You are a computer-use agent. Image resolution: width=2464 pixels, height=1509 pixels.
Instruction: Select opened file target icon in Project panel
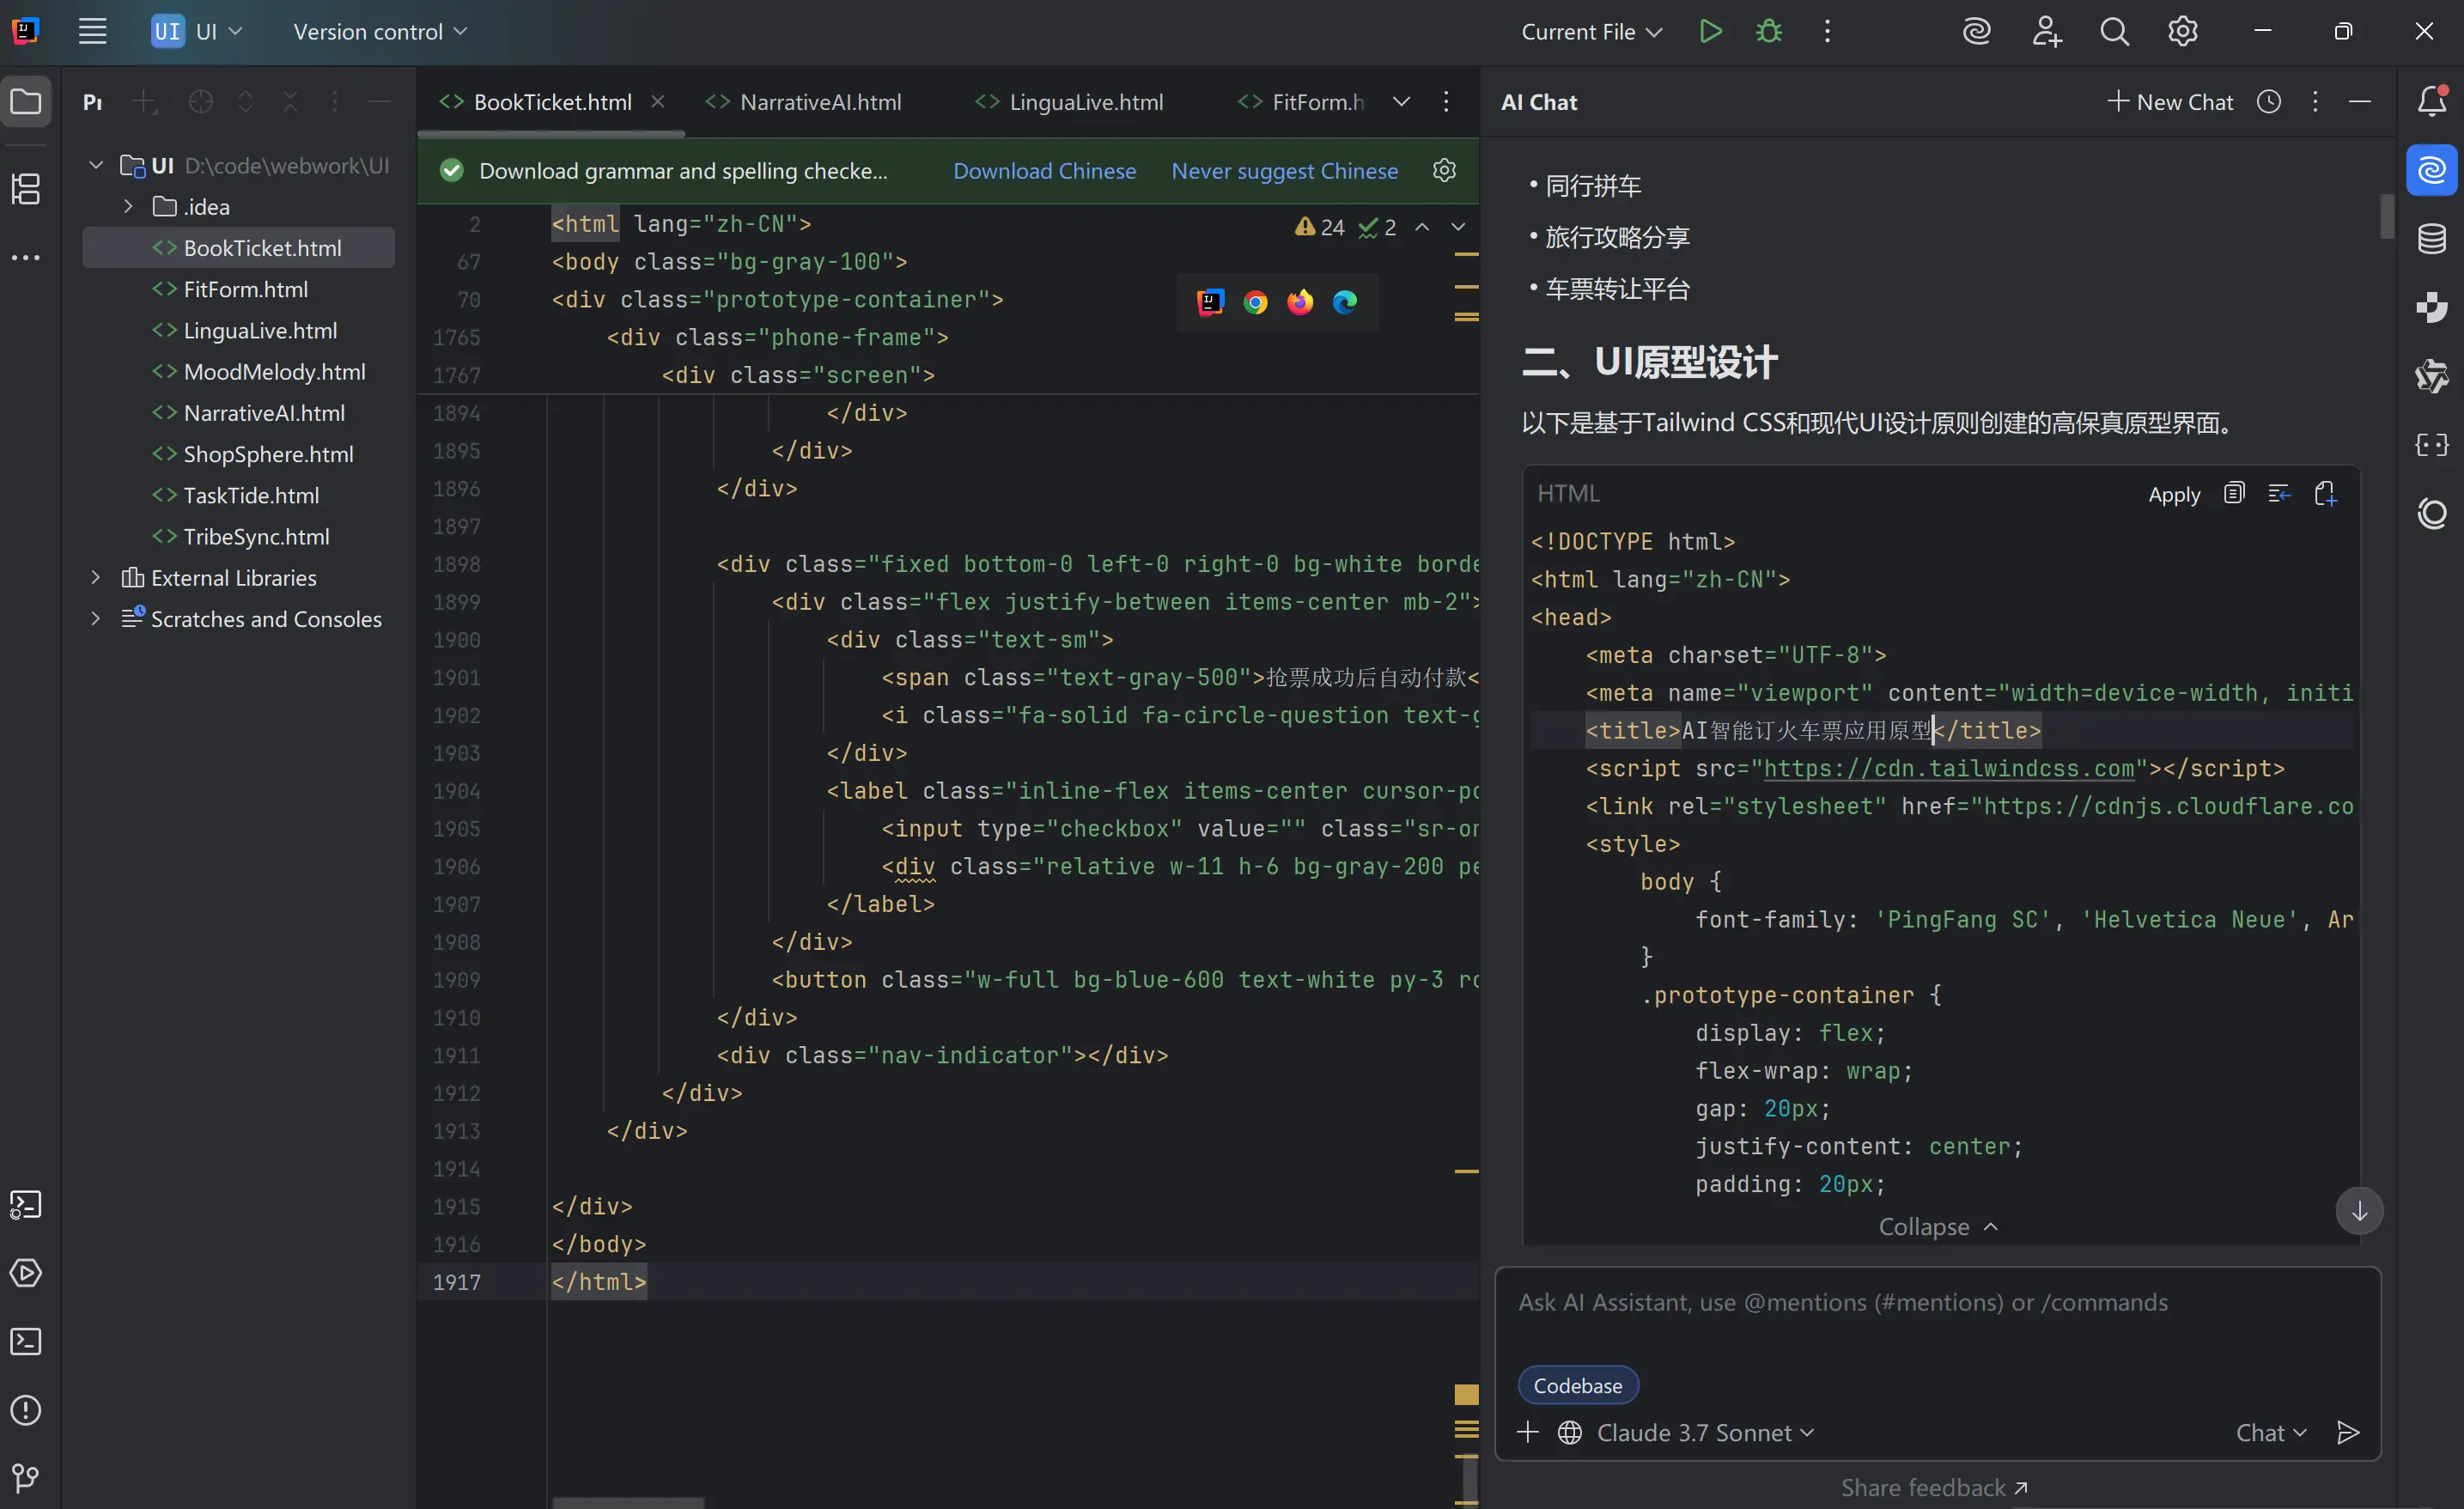pos(201,101)
